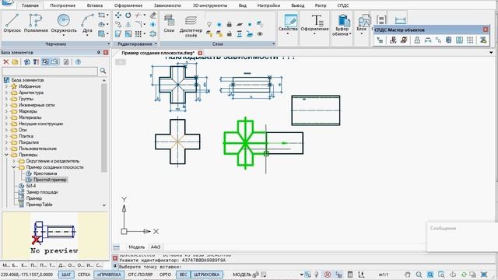Image resolution: width=498 pixels, height=280 pixels.
Task: Toggle ШТРИХОВКА hatch display
Action: pyautogui.click(x=206, y=275)
